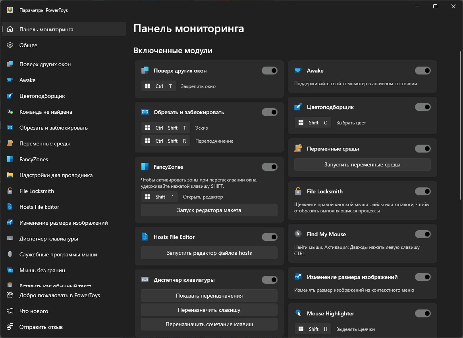Click Запустить редактор файлов hosts
The image size is (463, 338).
[208, 253]
